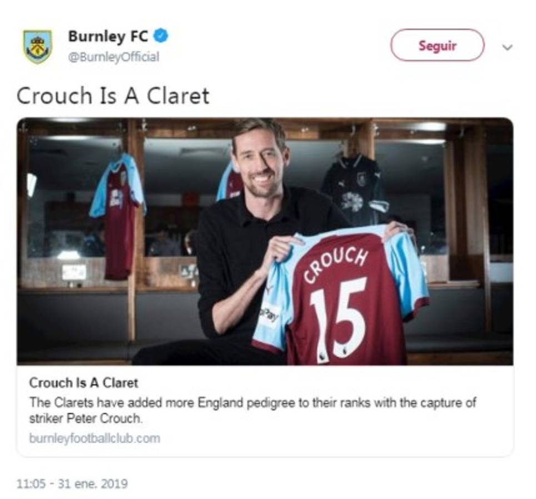
Task: Click the Burnley FC crest avatar
Action: (38, 46)
